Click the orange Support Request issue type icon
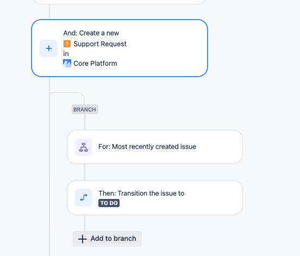The width and height of the screenshot is (300, 256). (x=67, y=44)
